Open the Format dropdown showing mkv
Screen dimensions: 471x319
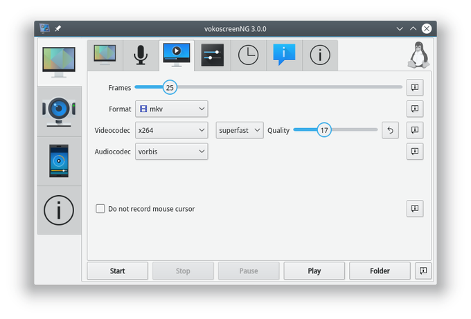click(172, 109)
